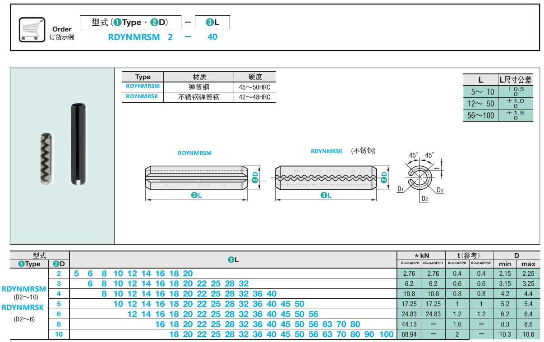
Task: Select diameter 8 in the D column
Action: [59, 324]
